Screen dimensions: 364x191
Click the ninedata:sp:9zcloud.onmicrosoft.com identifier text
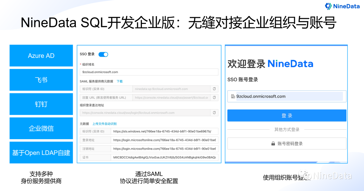[161, 89]
